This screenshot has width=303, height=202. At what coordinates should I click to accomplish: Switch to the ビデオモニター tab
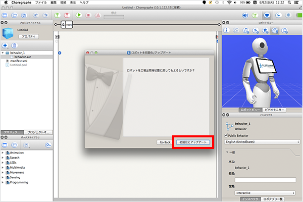click(x=274, y=110)
